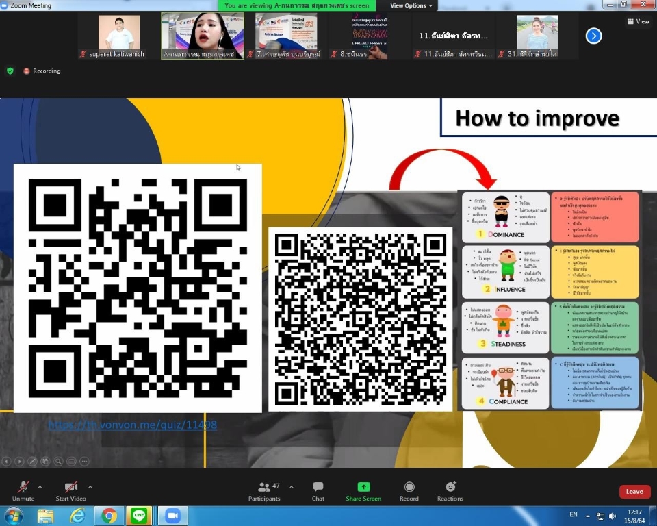This screenshot has height=526, width=657.
Task: Click the EN language indicator
Action: pos(574,514)
